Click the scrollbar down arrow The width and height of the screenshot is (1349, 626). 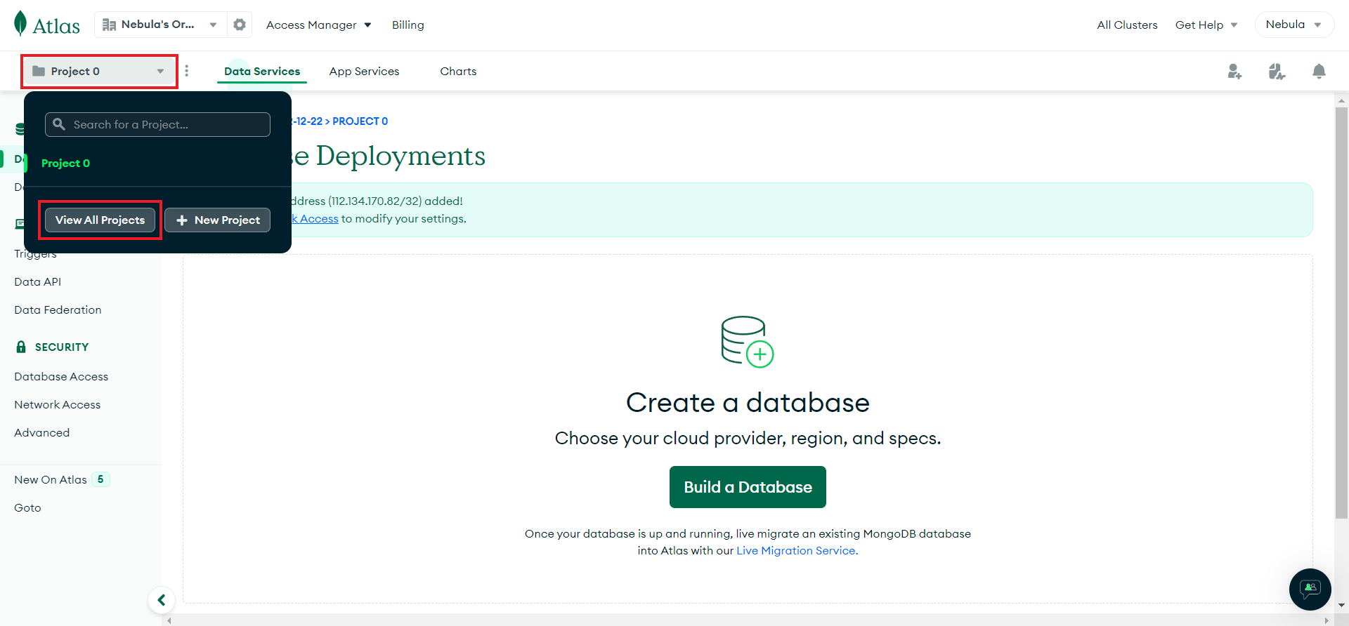pyautogui.click(x=1341, y=605)
